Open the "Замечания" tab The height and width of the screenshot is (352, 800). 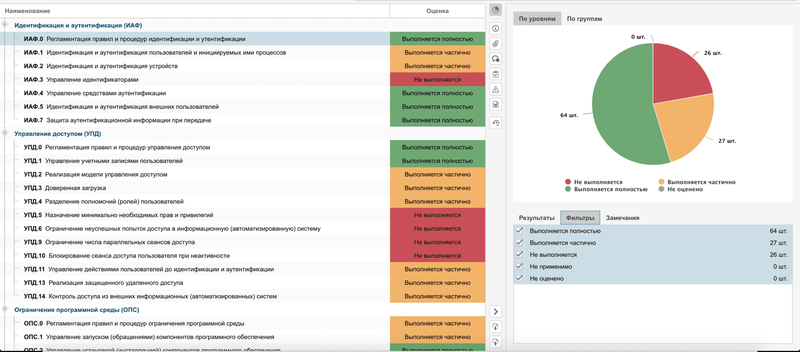[x=622, y=218]
